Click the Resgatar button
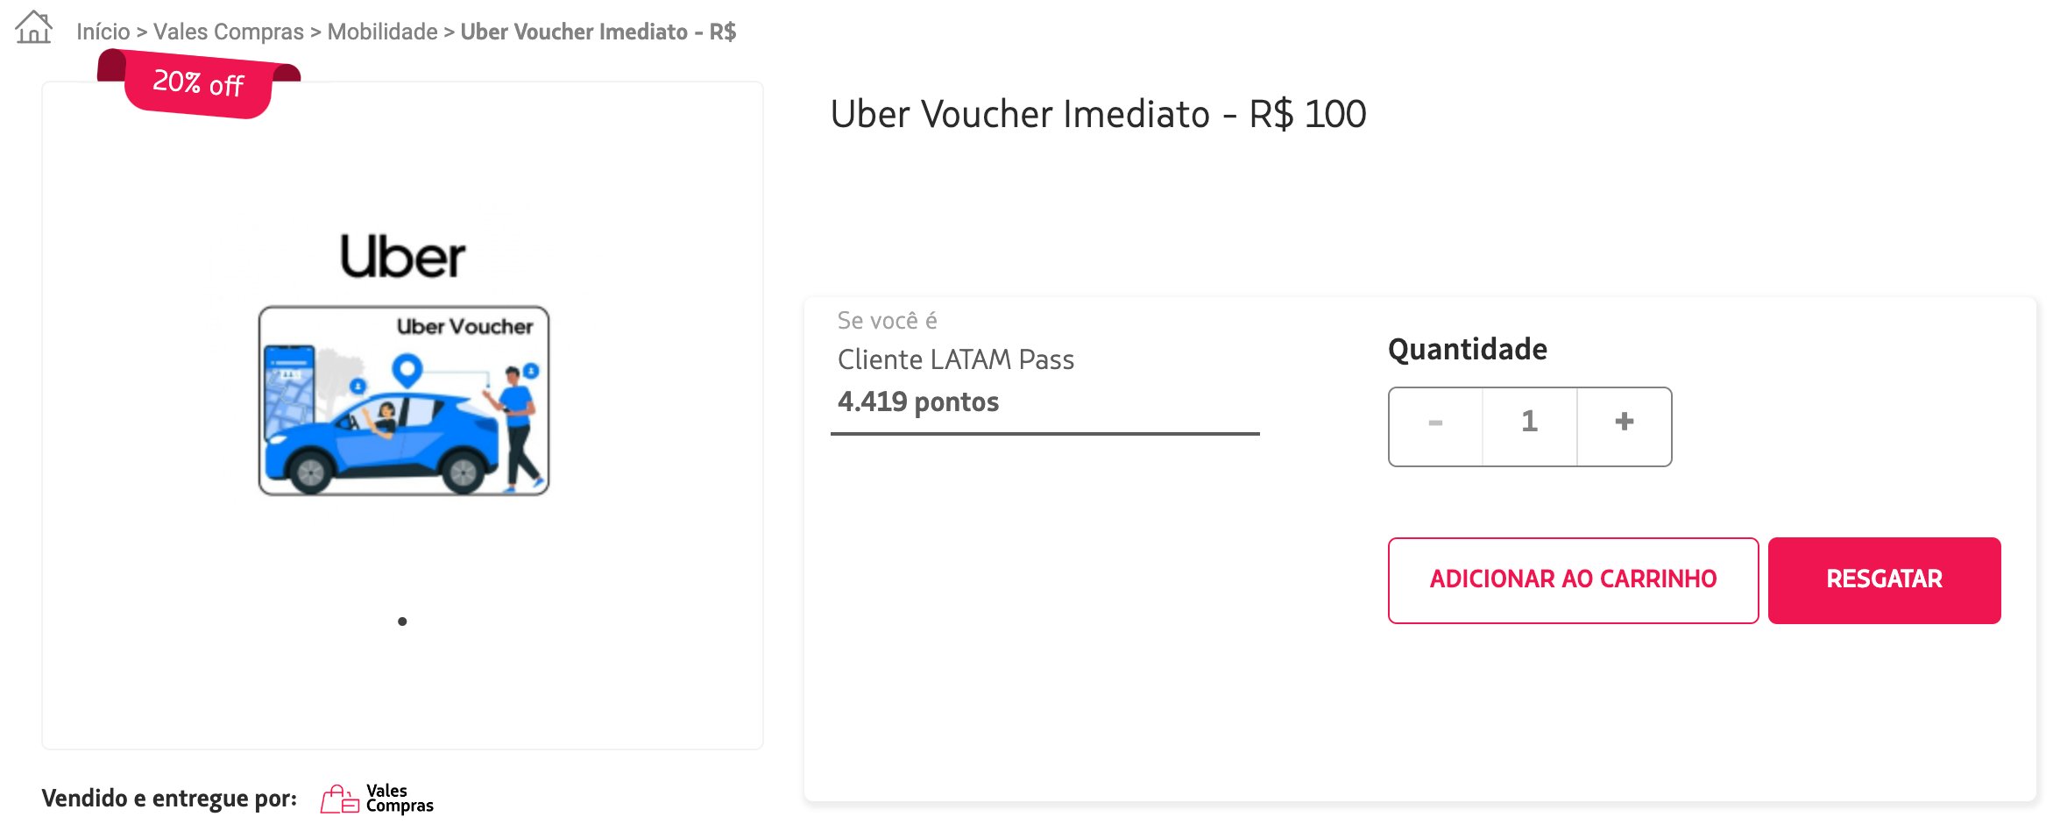2053x831 pixels. point(1884,580)
